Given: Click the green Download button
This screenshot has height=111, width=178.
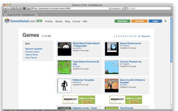Looking at the screenshot, I should [x=123, y=21].
